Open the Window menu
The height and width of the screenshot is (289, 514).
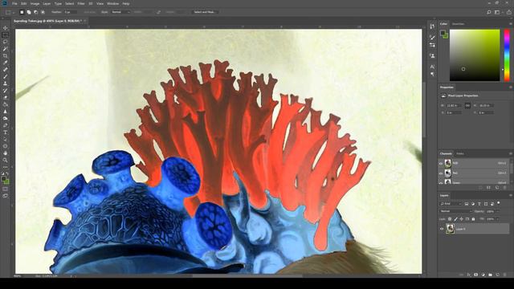point(112,3)
